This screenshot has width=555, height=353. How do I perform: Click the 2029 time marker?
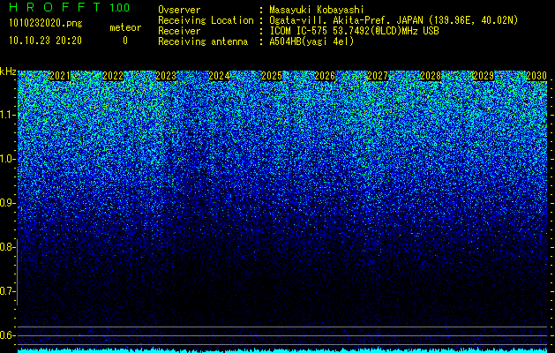tap(484, 76)
